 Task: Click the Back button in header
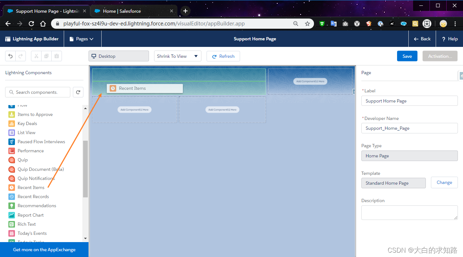click(x=422, y=39)
